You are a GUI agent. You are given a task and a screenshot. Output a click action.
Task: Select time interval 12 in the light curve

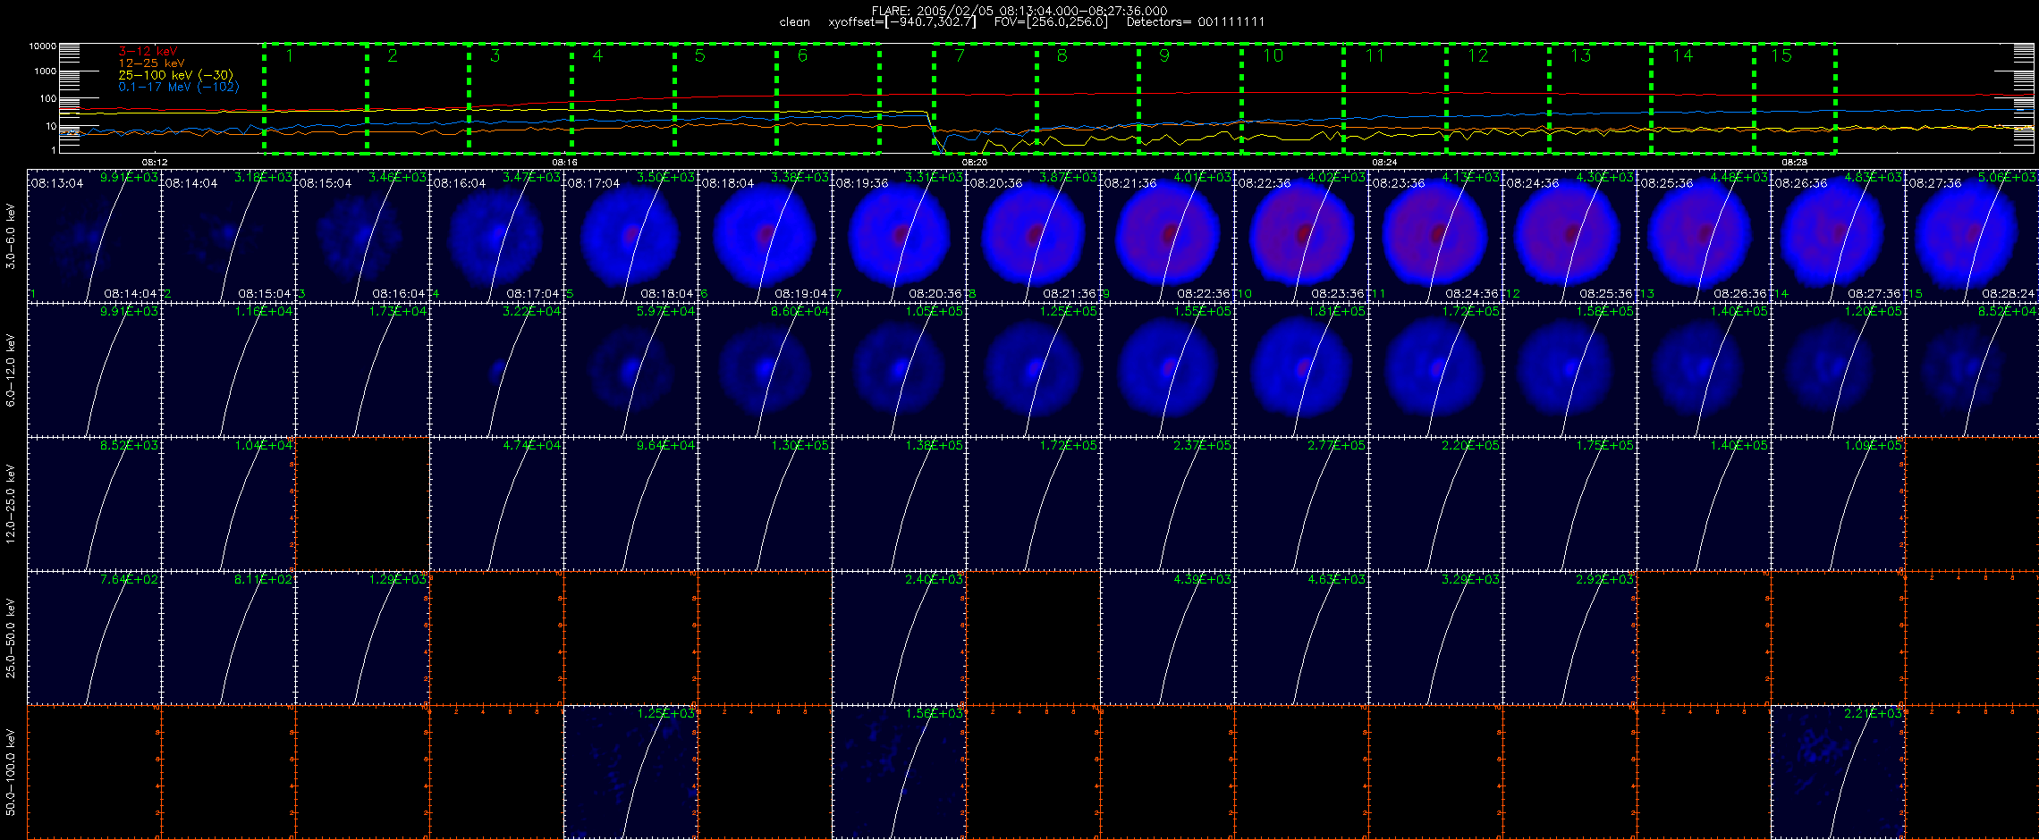coord(1498,97)
